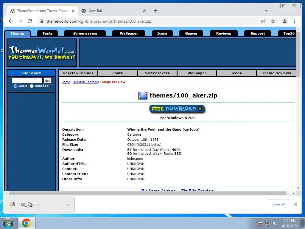Open the Wallpaper top navigation tab
The width and height of the screenshot is (305, 229).
pyautogui.click(x=129, y=33)
